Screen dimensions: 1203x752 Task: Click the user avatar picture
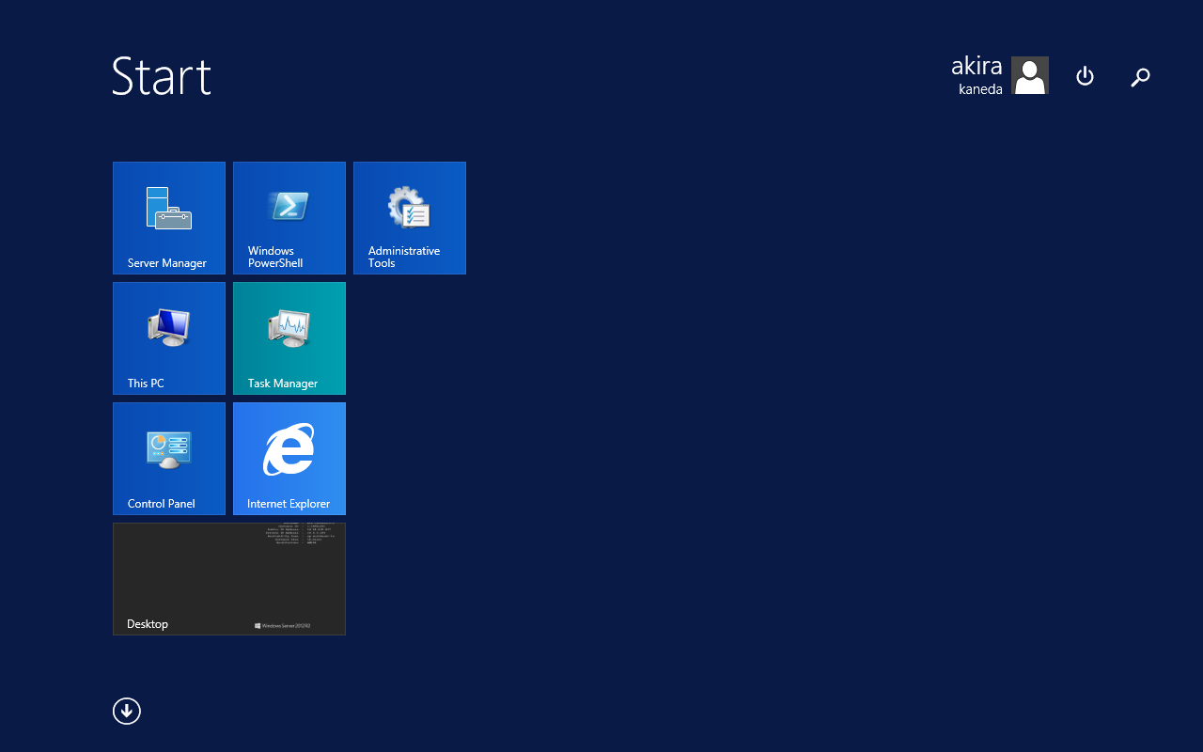pyautogui.click(x=1030, y=75)
